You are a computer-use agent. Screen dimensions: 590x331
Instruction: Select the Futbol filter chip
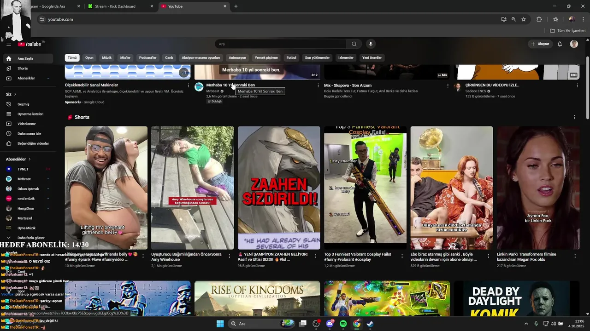point(291,58)
